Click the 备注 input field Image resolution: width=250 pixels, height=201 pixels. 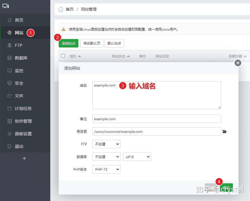point(156,119)
